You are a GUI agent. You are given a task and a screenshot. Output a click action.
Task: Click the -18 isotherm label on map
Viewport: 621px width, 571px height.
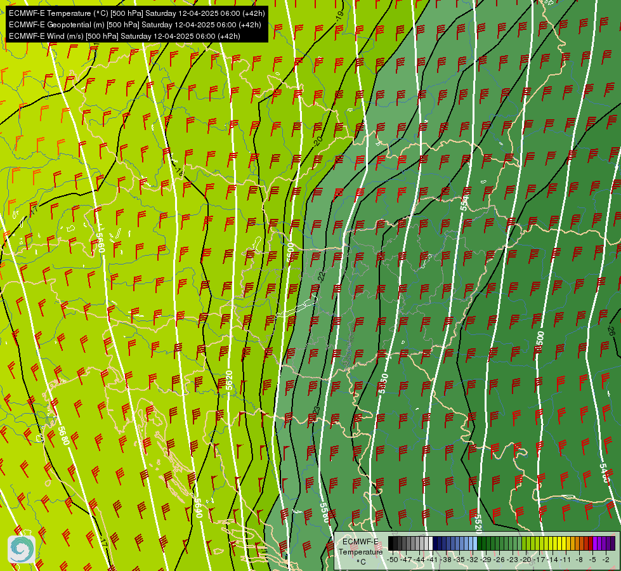point(179,171)
